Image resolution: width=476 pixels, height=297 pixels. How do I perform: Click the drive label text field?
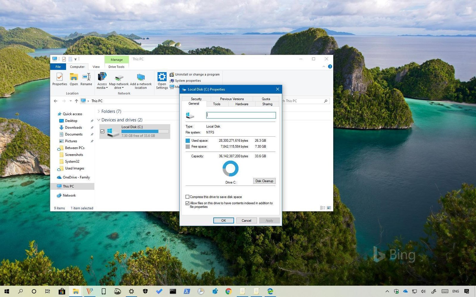241,115
